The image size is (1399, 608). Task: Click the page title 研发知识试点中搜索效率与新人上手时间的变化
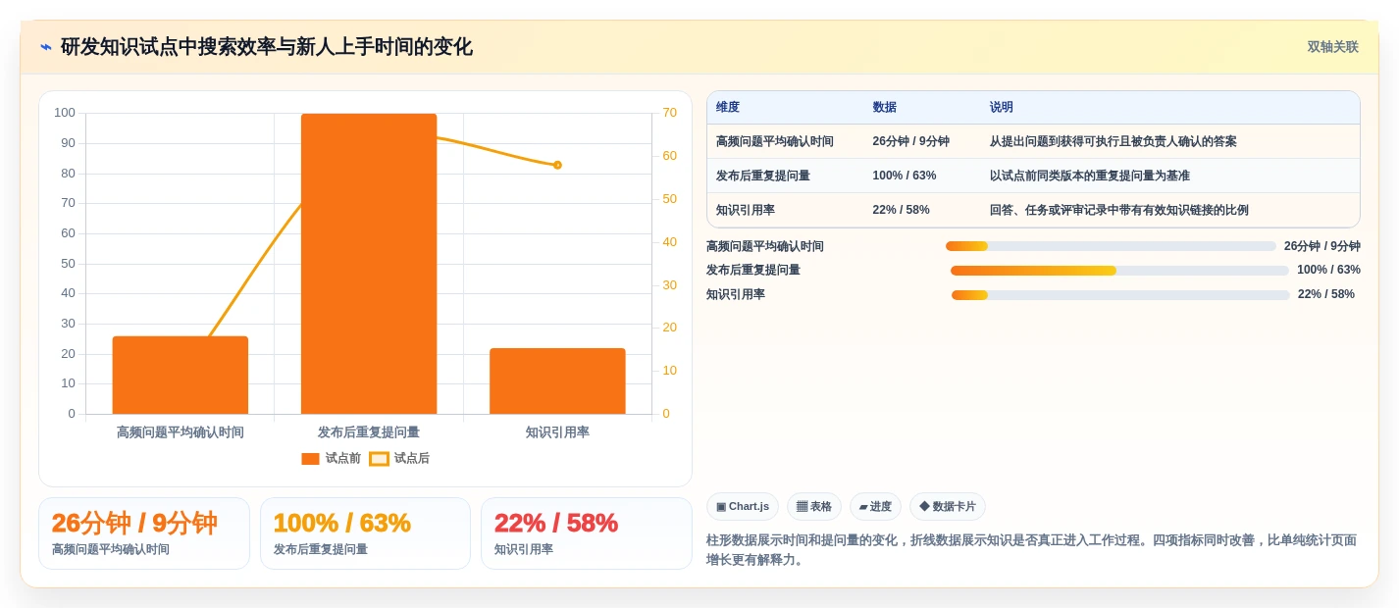tap(267, 47)
